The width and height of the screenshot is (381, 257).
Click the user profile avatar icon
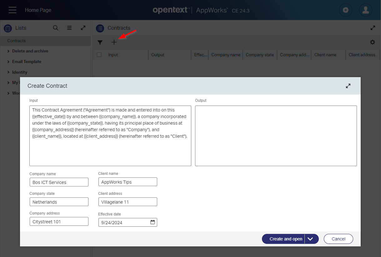pyautogui.click(x=365, y=10)
